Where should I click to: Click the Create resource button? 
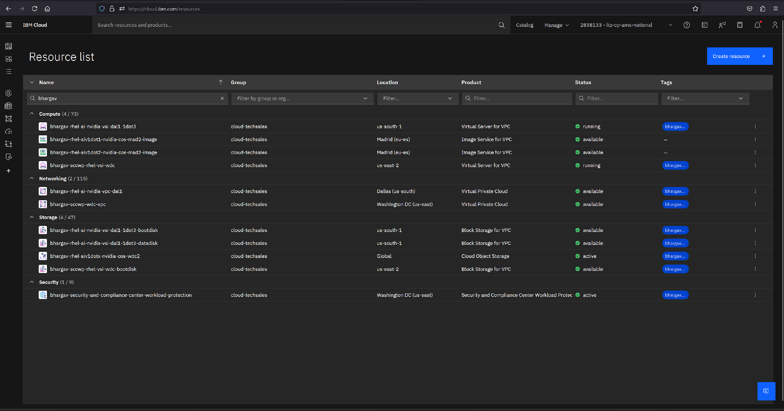739,56
